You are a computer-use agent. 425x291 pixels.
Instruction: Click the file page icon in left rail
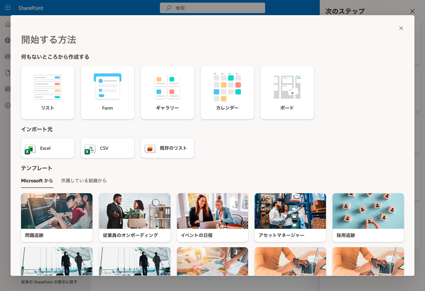[x=8, y=73]
